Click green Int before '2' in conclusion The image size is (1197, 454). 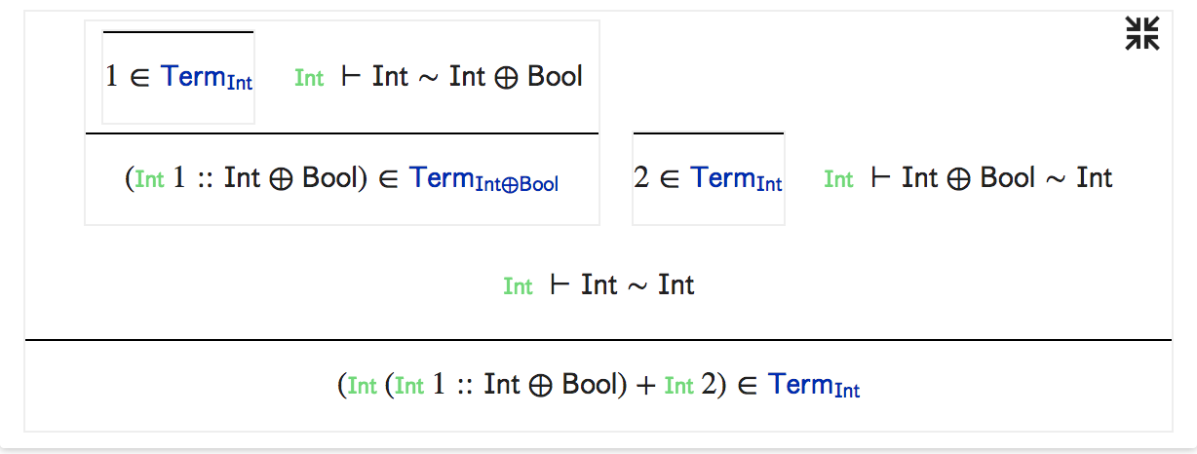pos(678,387)
